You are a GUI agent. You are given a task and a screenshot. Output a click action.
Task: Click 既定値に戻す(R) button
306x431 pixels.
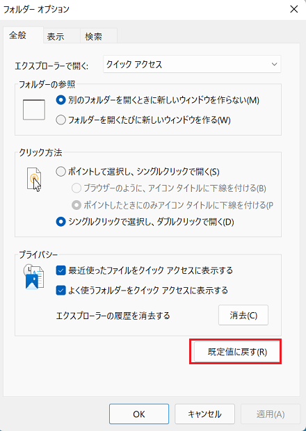(237, 352)
